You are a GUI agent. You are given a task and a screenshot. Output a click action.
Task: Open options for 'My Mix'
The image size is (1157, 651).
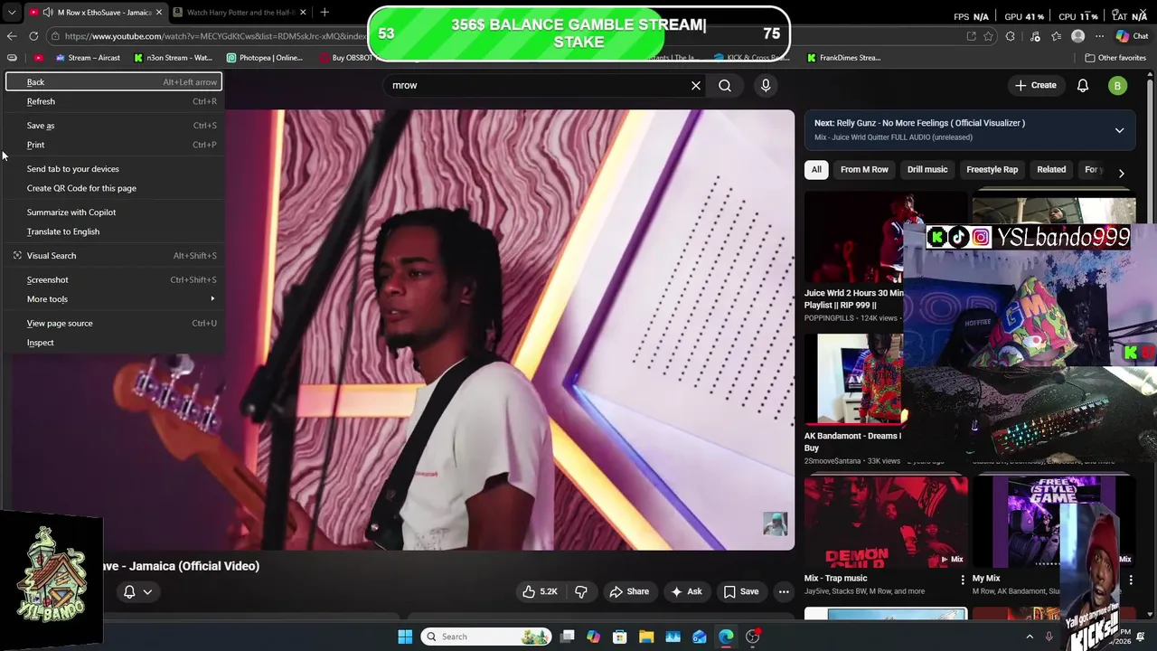1131,580
